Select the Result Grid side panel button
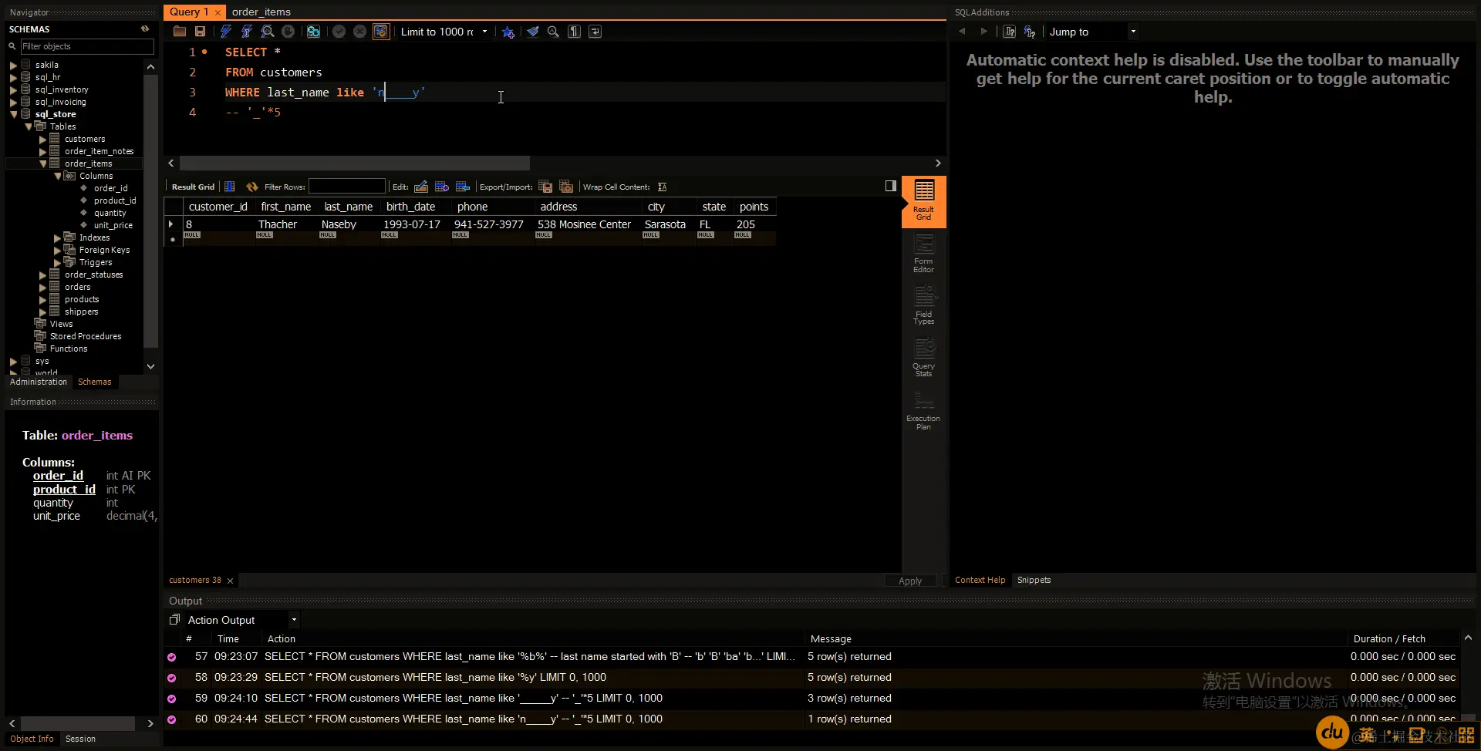The width and height of the screenshot is (1481, 751). click(924, 201)
